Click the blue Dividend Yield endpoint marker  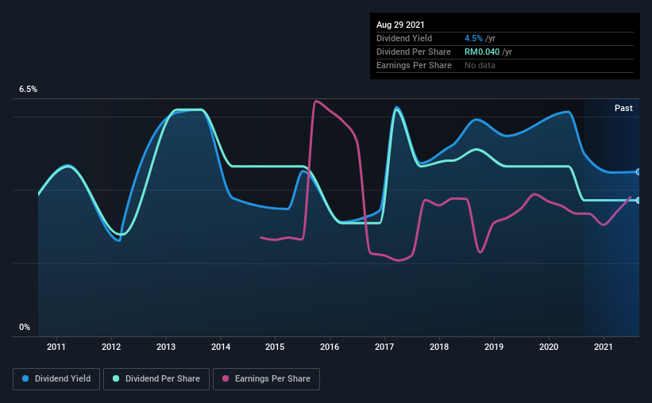point(638,172)
